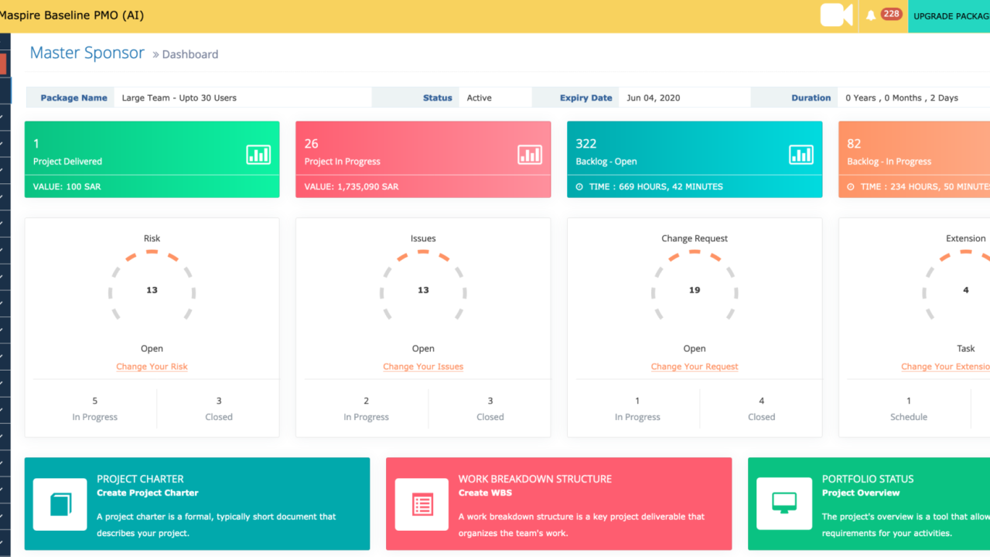
Task: Click Create Project Charter
Action: [148, 493]
